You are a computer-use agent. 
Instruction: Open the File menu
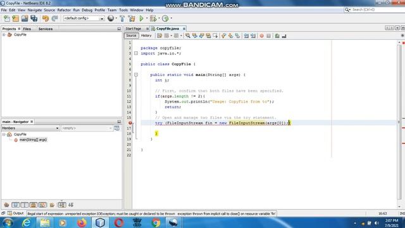click(x=4, y=10)
